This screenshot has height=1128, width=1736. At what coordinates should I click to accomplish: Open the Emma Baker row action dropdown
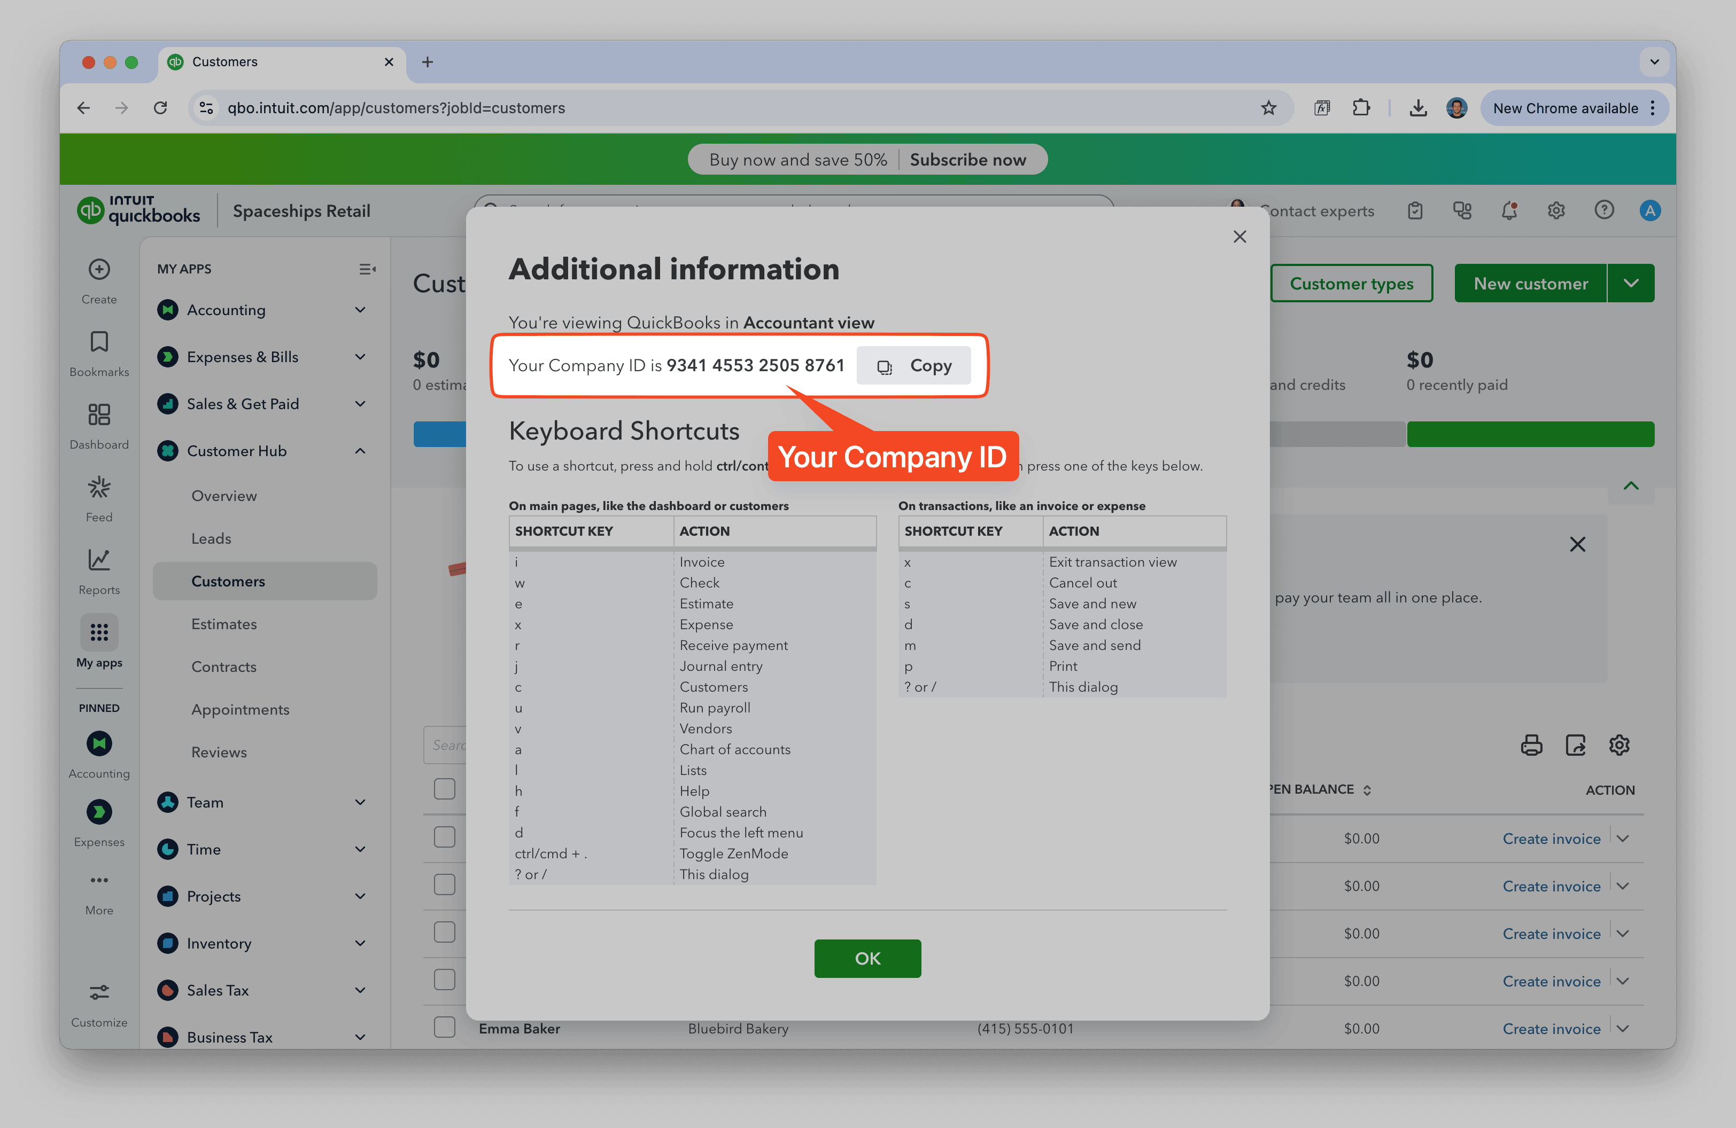click(x=1623, y=1029)
